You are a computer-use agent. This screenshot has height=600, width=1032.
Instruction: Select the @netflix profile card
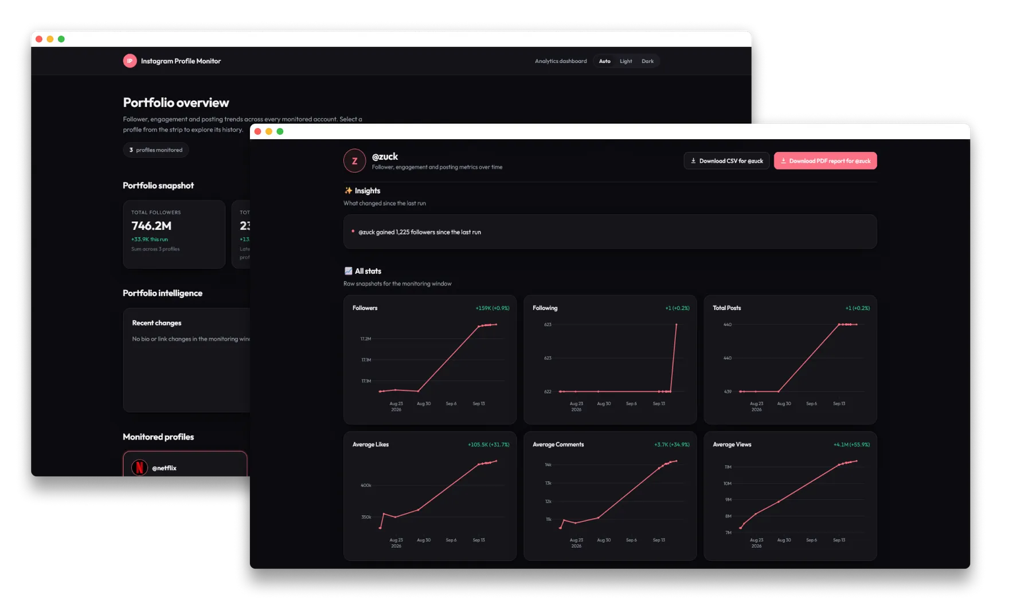click(x=185, y=464)
